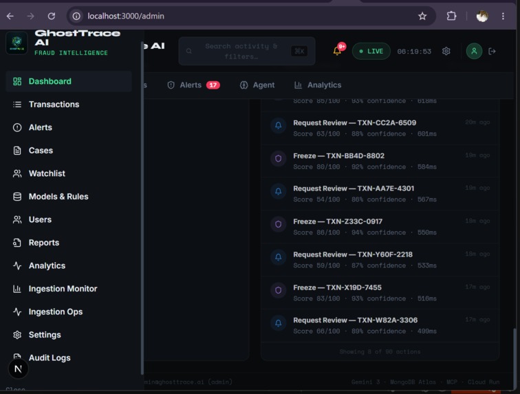Click the Ingestion Monitor chart icon

point(17,289)
